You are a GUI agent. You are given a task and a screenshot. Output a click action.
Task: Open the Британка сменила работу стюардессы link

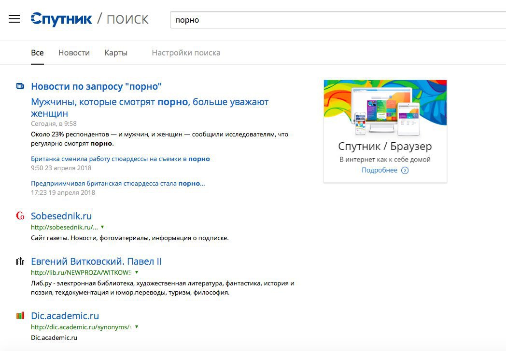click(120, 159)
